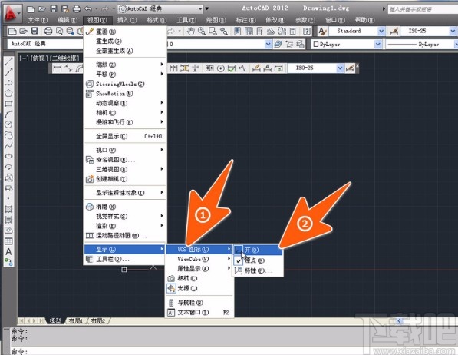Select the Circle tool in draw toolbar

(8, 124)
